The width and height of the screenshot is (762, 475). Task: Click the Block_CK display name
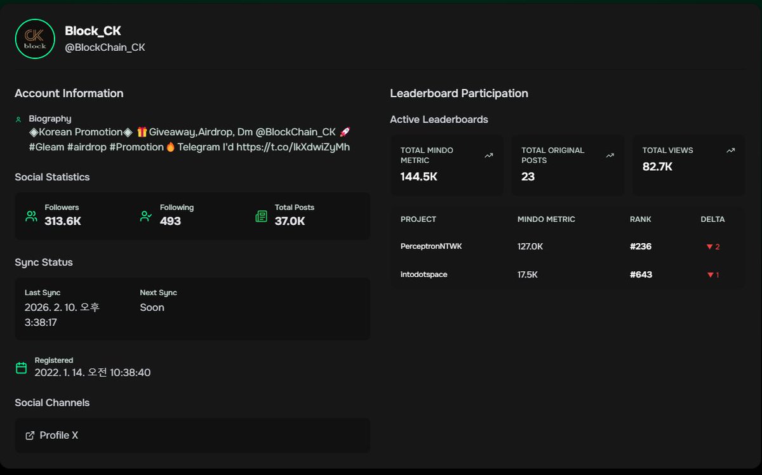[93, 30]
